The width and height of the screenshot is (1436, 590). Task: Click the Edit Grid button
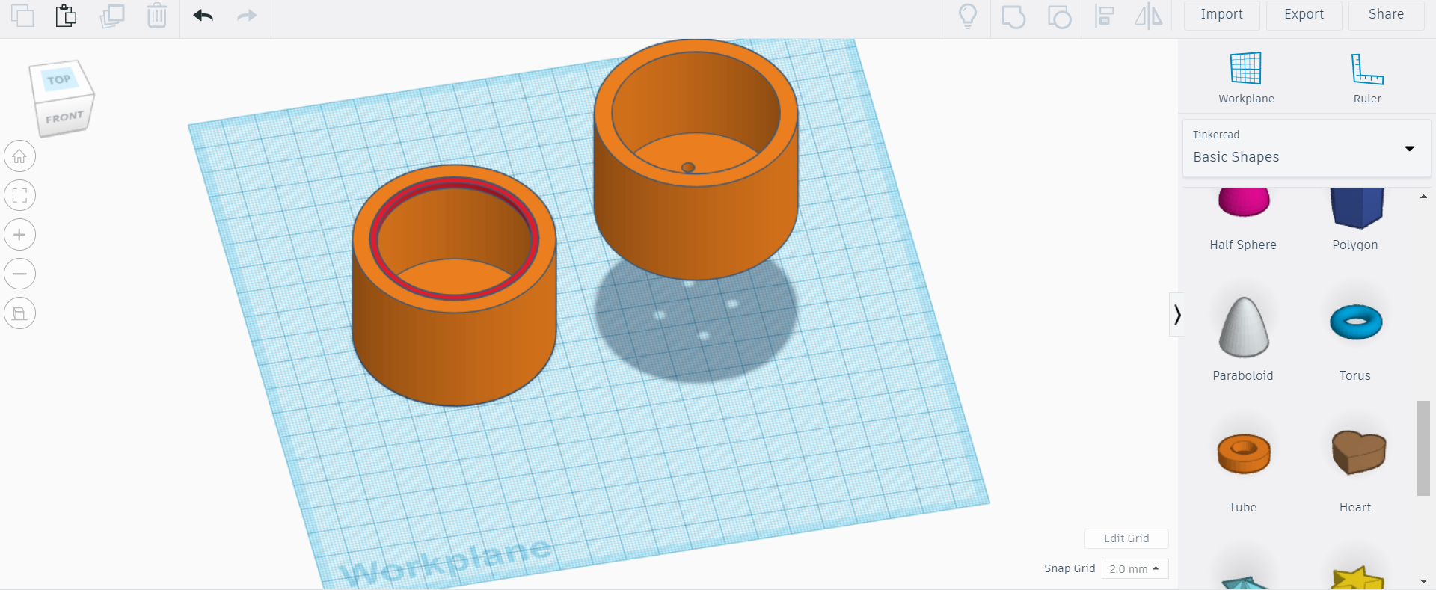(x=1126, y=538)
